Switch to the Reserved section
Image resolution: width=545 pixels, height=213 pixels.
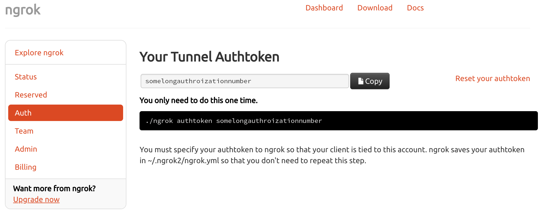pos(31,95)
